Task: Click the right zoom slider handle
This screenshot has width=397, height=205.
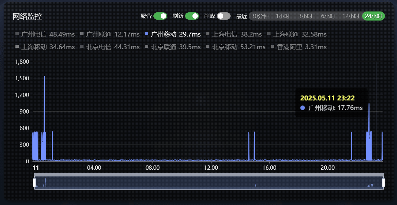Action: pos(383,183)
